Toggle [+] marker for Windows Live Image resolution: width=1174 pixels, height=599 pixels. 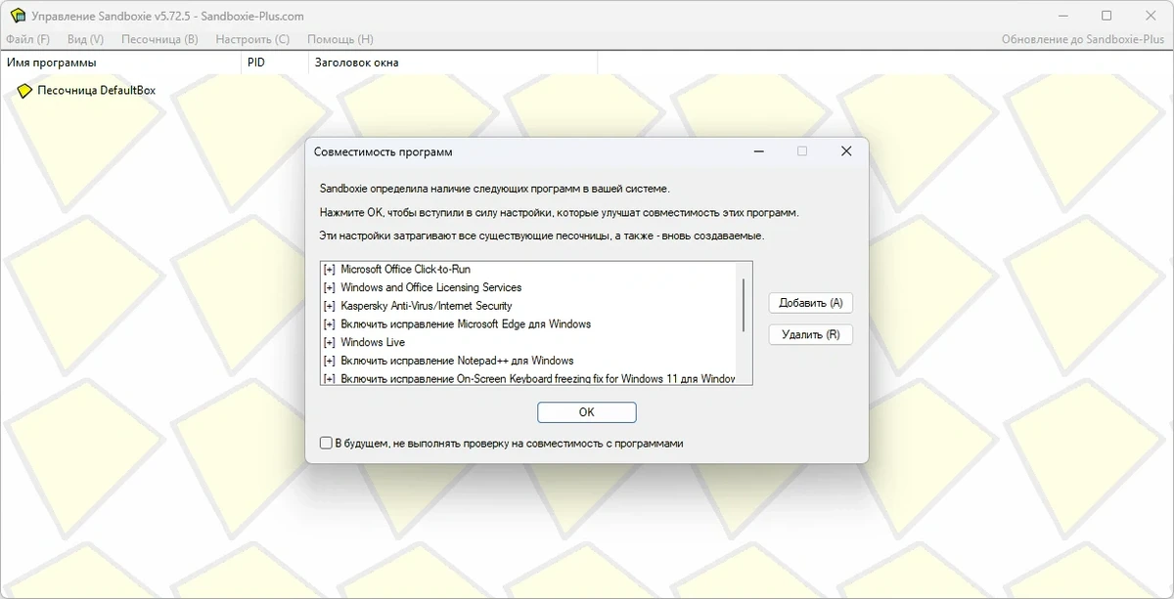[x=329, y=342]
